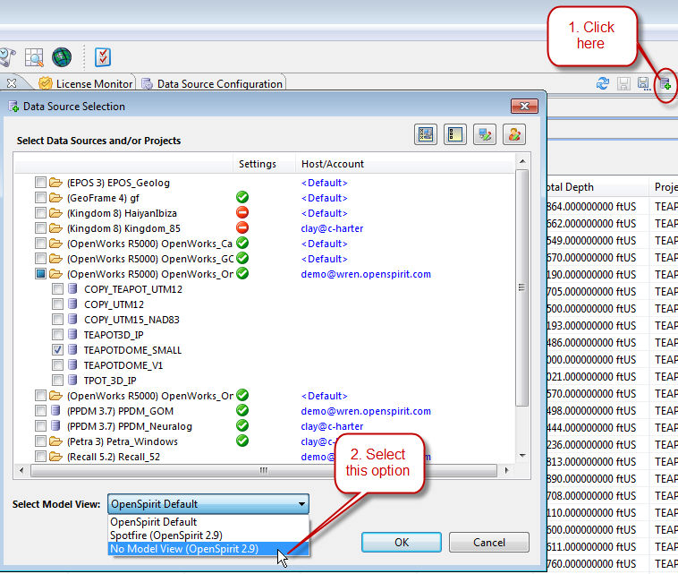Viewport: 678px width, 574px height.
Task: Click horizontal scrollbar right arrow
Action: click(506, 470)
